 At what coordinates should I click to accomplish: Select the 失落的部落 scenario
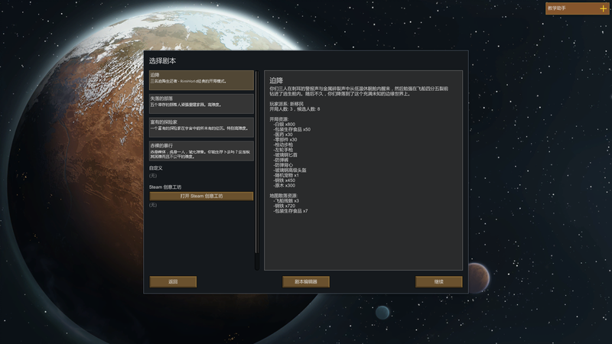201,104
